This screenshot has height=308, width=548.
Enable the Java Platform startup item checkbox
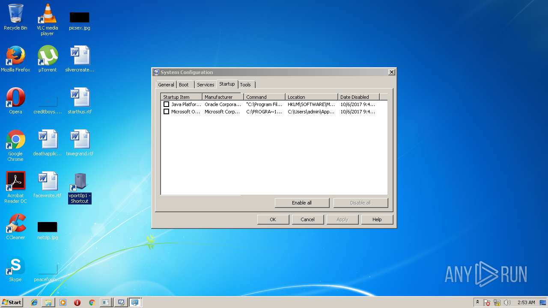click(x=167, y=104)
